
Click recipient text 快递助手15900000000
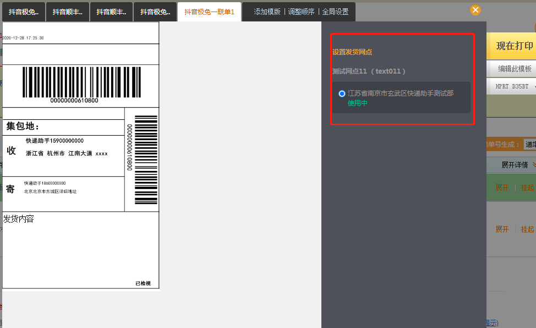tap(54, 141)
